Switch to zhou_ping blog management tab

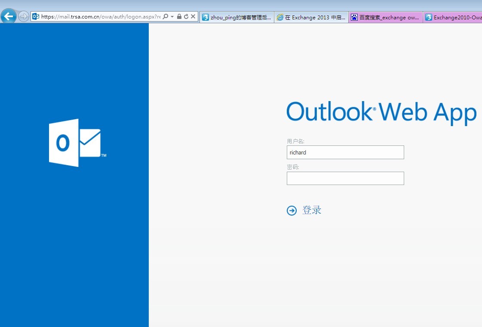236,17
